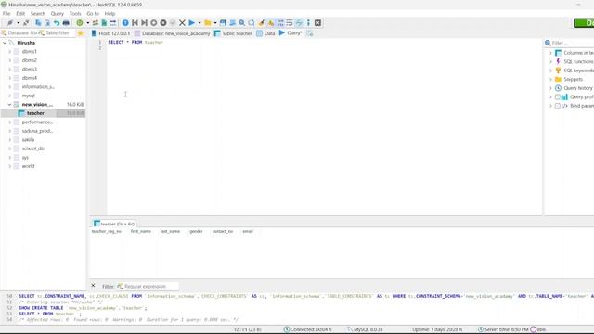594x334 pixels.
Task: Open the Help menu
Action: [110, 14]
